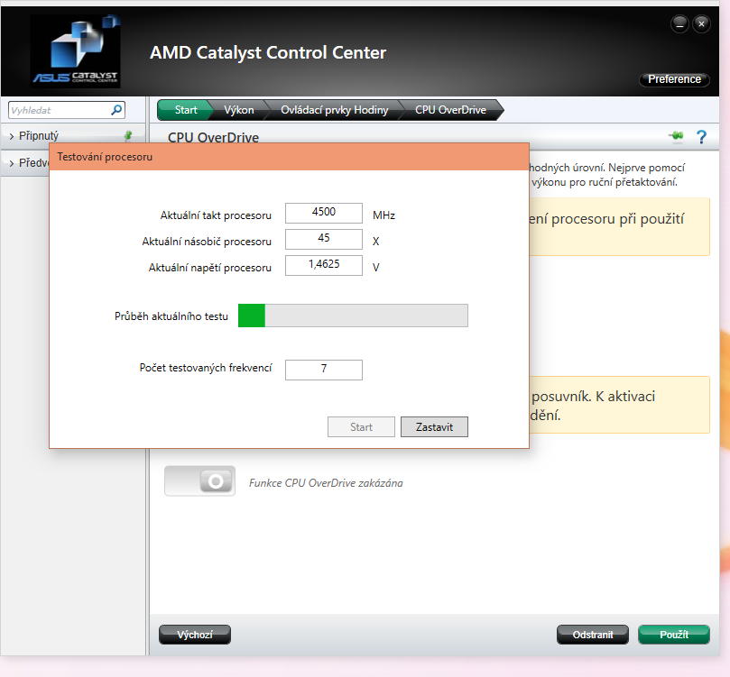Click the Průběh aktuálního testu label
The height and width of the screenshot is (677, 730).
point(171,316)
